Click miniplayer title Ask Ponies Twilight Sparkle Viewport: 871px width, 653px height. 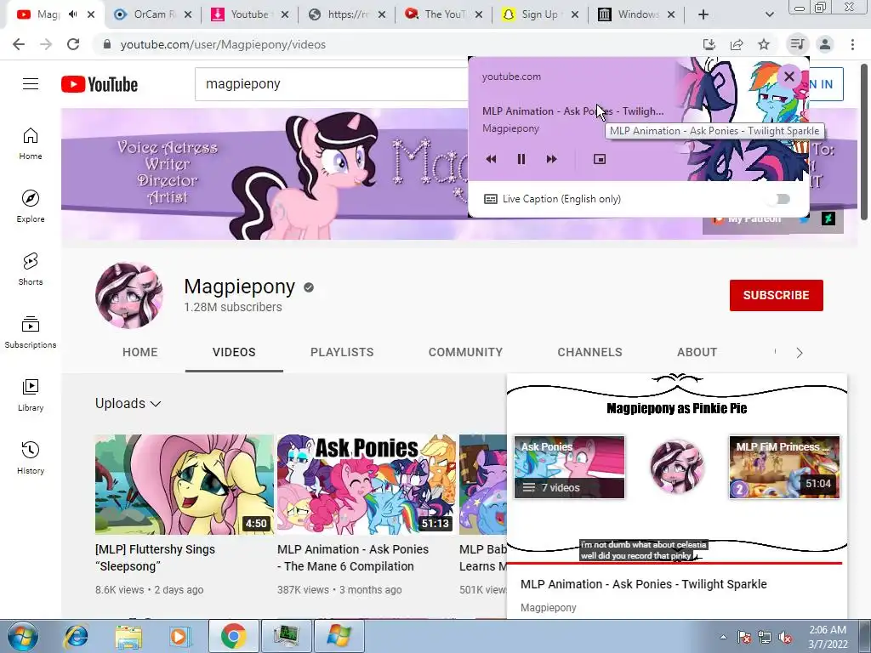643,584
